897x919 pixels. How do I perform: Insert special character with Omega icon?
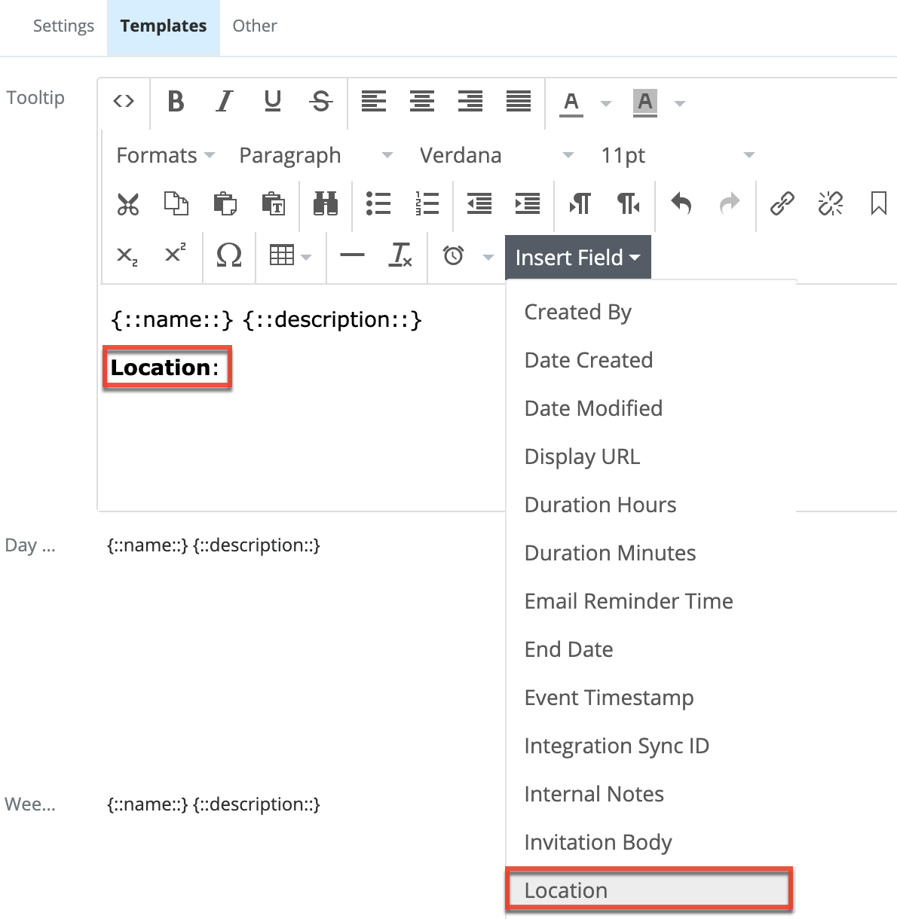[x=228, y=255]
